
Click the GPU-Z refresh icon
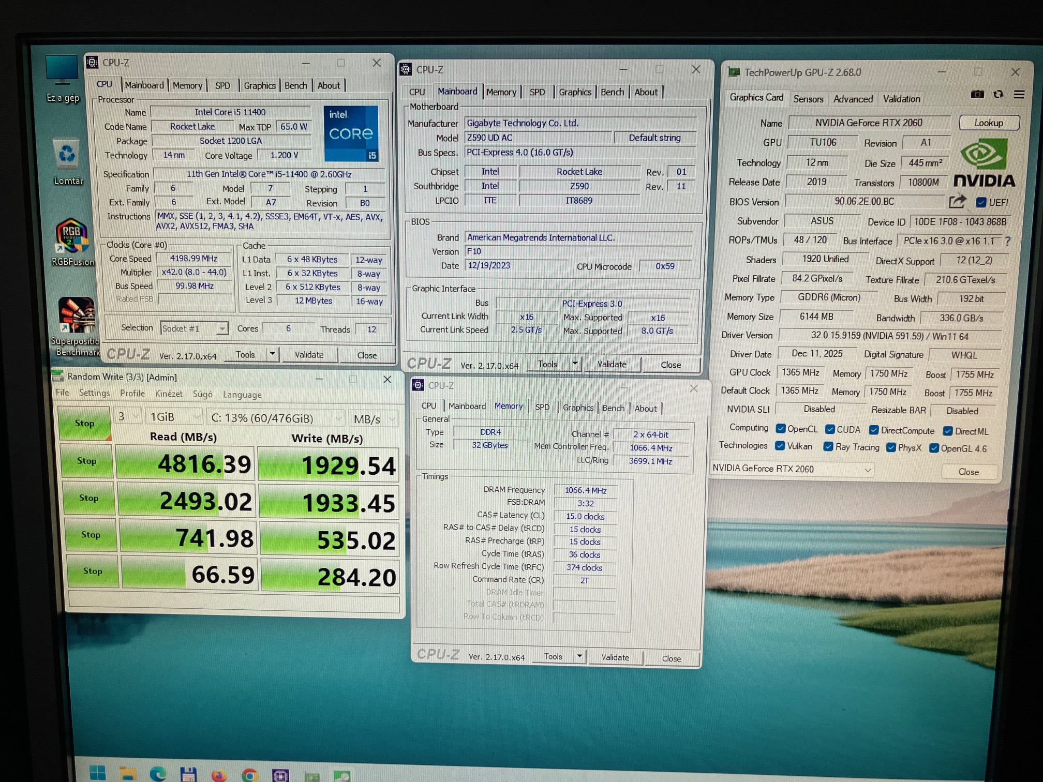click(x=998, y=94)
